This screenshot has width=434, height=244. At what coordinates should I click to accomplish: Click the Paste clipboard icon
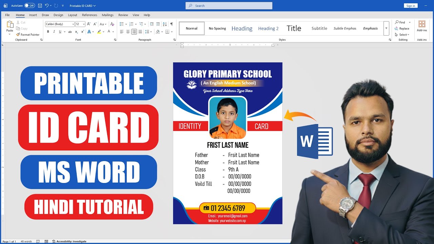pyautogui.click(x=10, y=24)
